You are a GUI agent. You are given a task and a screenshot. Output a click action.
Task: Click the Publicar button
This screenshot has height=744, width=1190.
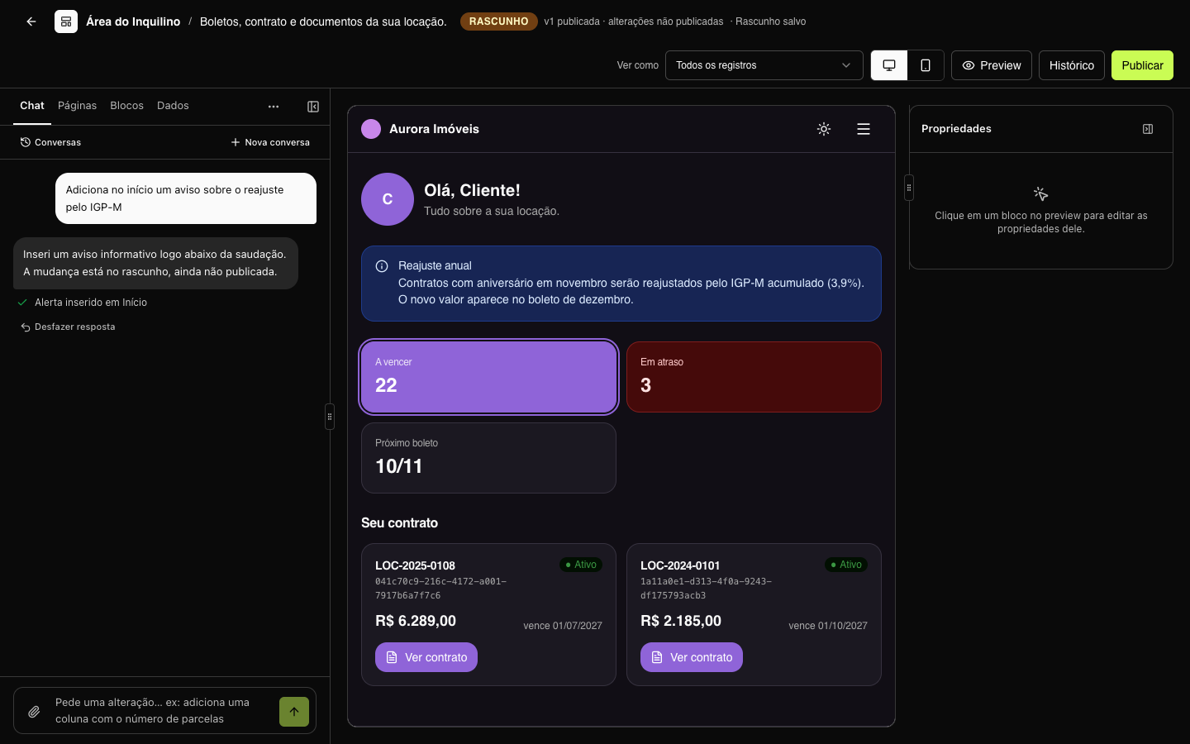tap(1142, 65)
